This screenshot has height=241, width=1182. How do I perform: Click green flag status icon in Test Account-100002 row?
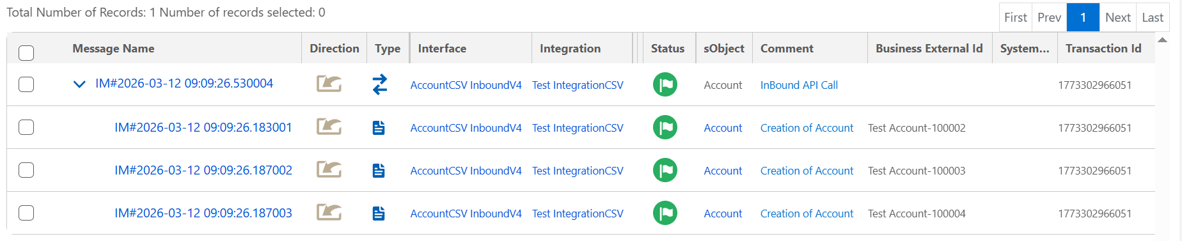coord(665,127)
